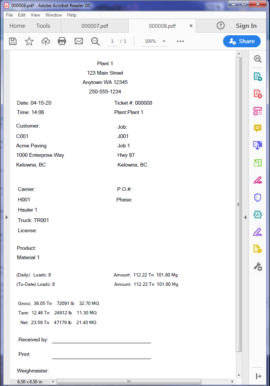Screen dimensions: 270x386
Task: Open the Edit menu
Action: tap(22, 15)
